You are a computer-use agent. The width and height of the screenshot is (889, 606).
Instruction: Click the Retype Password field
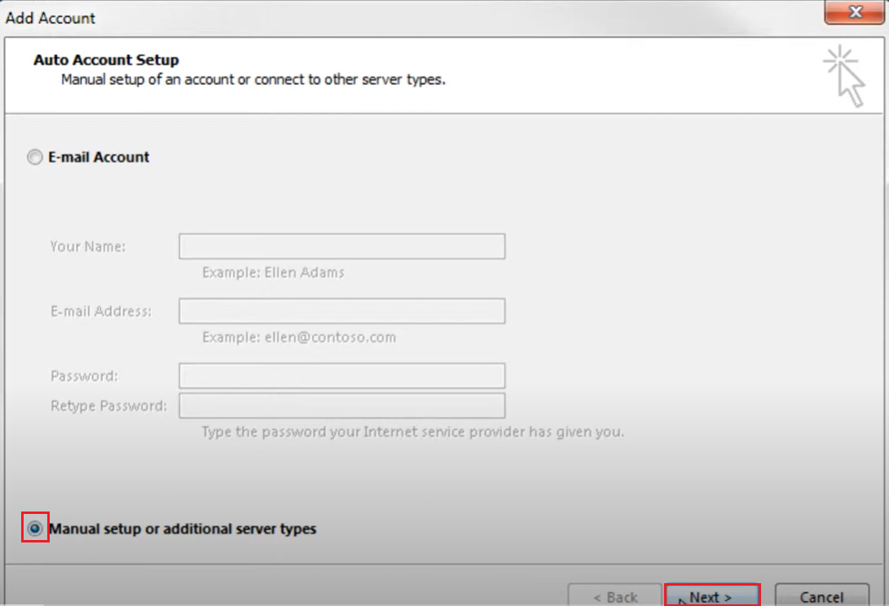[341, 406]
